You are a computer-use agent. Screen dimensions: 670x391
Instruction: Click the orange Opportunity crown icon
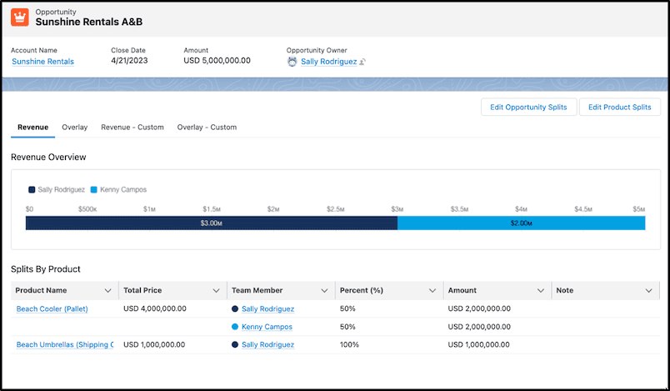(20, 18)
